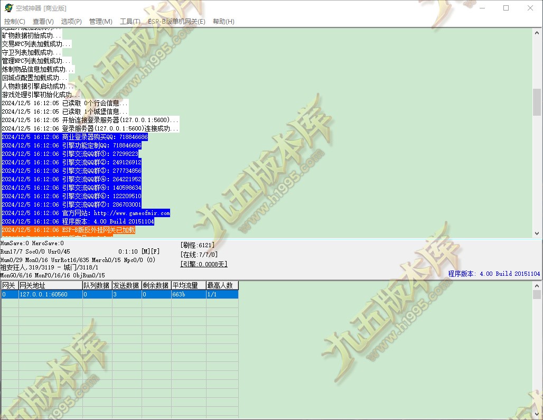Open the 管理(M) menu
Image resolution: width=543 pixels, height=420 pixels.
(101, 22)
